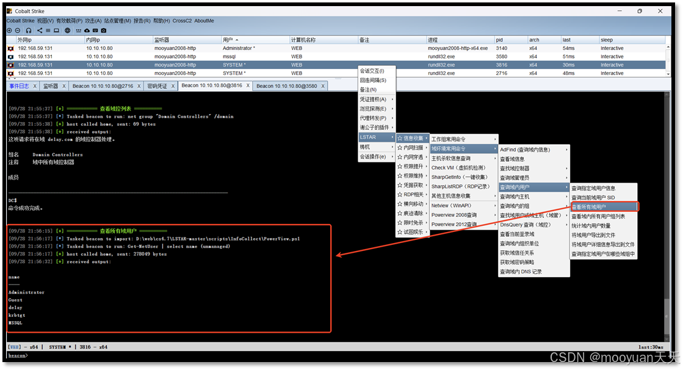
Task: Choose 查看所有域用户 menu entry
Action: point(604,207)
